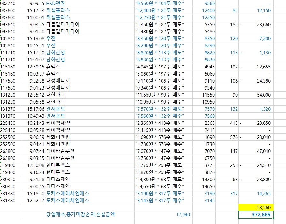Click the cell "5,480원 * 182주 매수"
Viewport: 286px width, 224px height.
pos(163,32)
